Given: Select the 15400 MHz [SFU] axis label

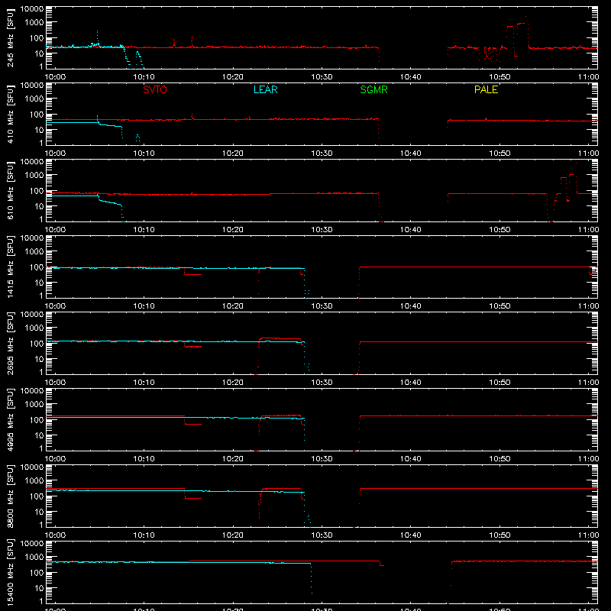Looking at the screenshot, I should 10,573.
